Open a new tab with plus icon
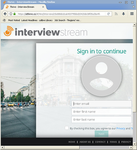Image resolution: width=137 pixels, height=150 pixels. [133, 7]
